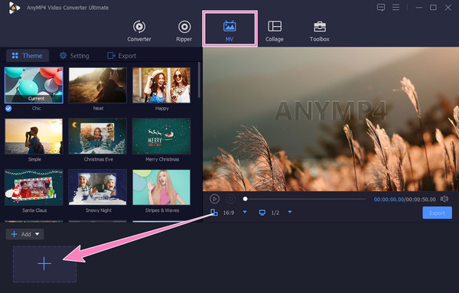Minimize the AnyMP4 window
The image size is (459, 293).
pos(419,8)
